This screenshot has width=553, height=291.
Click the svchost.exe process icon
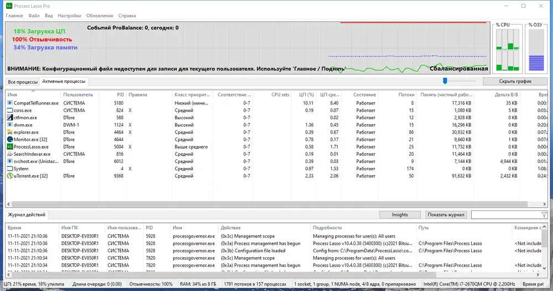pyautogui.click(x=10, y=161)
